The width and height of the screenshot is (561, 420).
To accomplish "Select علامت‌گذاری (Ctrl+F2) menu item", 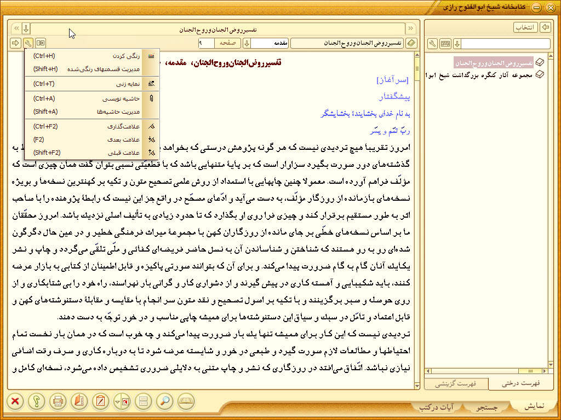I will 92,126.
